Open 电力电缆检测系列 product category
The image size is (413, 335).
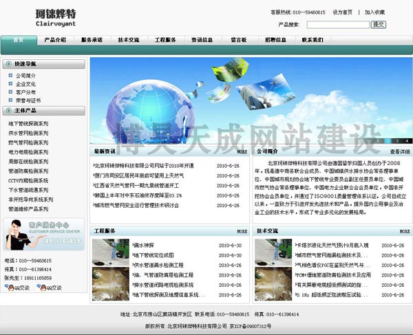point(28,152)
